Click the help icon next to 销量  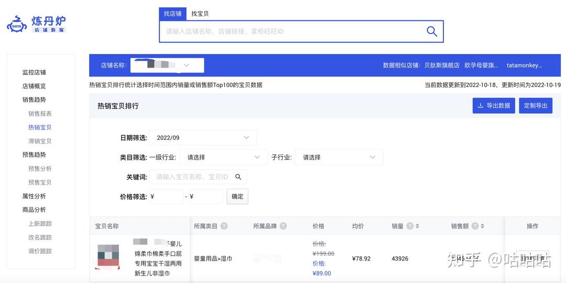click(410, 226)
